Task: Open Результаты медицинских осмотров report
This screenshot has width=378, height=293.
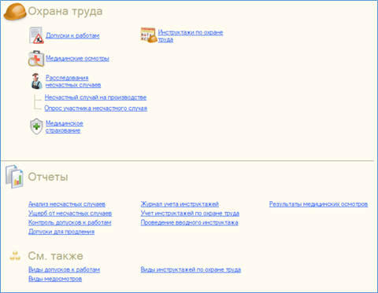Action: pyautogui.click(x=318, y=204)
